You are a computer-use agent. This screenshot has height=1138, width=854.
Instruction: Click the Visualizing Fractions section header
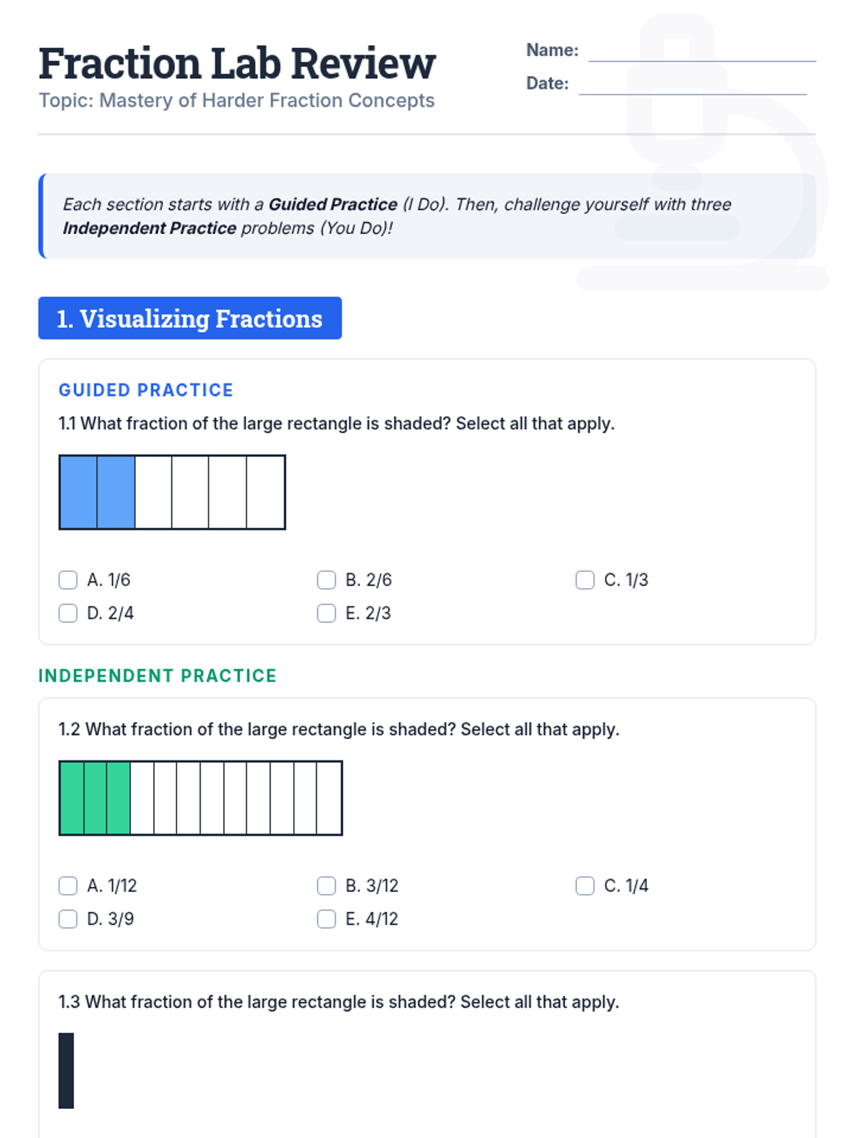190,318
